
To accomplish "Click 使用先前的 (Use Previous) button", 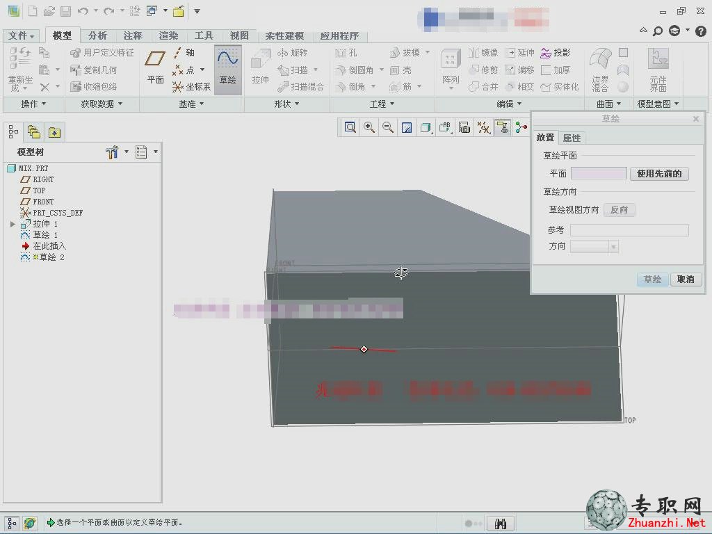I will coord(659,173).
